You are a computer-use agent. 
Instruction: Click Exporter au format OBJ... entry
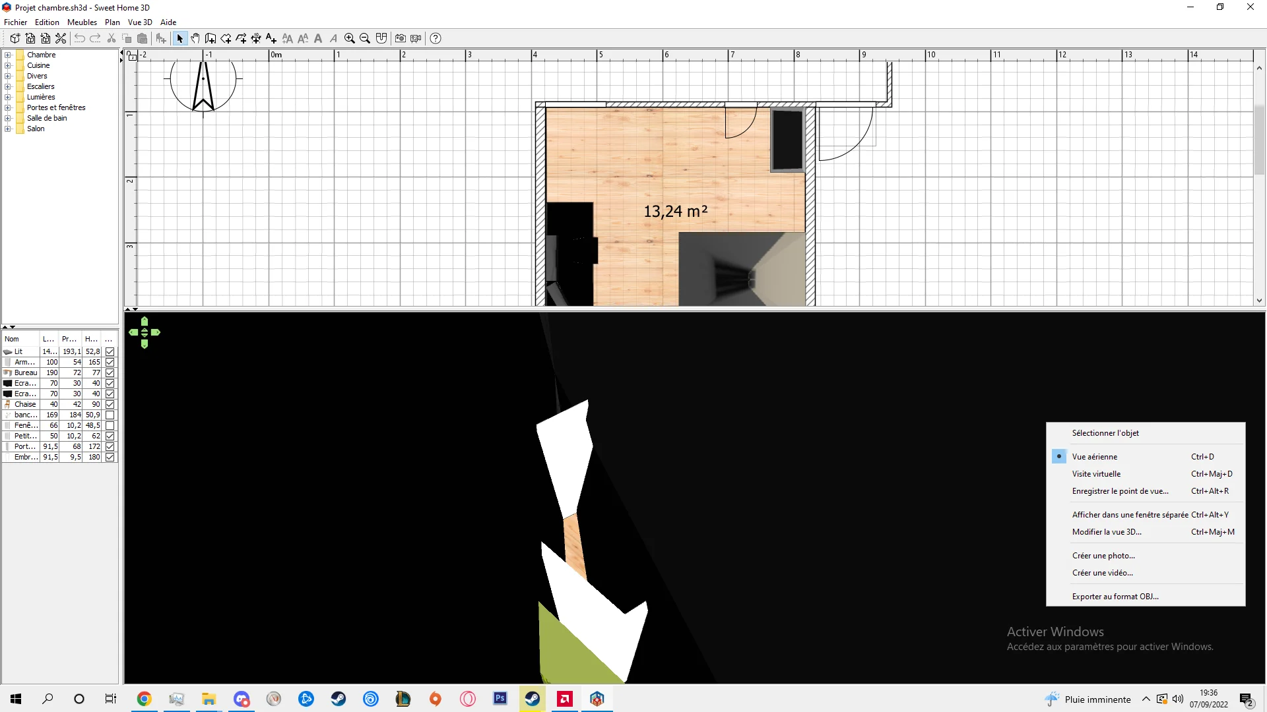(x=1115, y=597)
